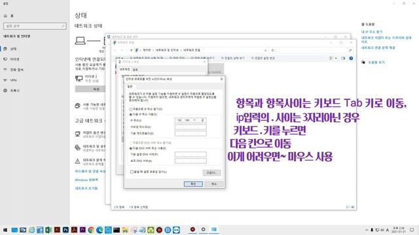
Task: Open the 이더넷 (Ethernet) page in Settings sidebar
Action: 14,59
